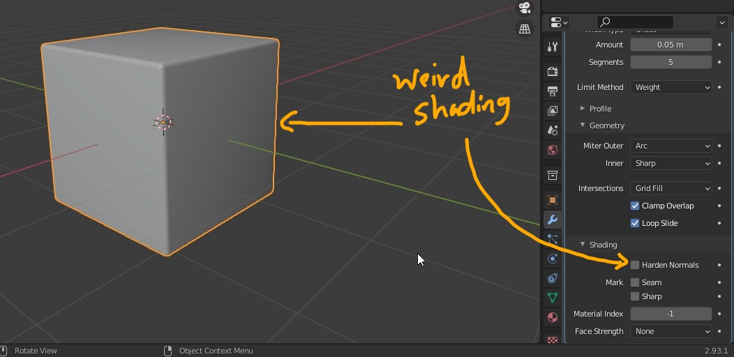The height and width of the screenshot is (357, 734).
Task: Disable the Clamp Overlap checkbox
Action: click(x=635, y=206)
